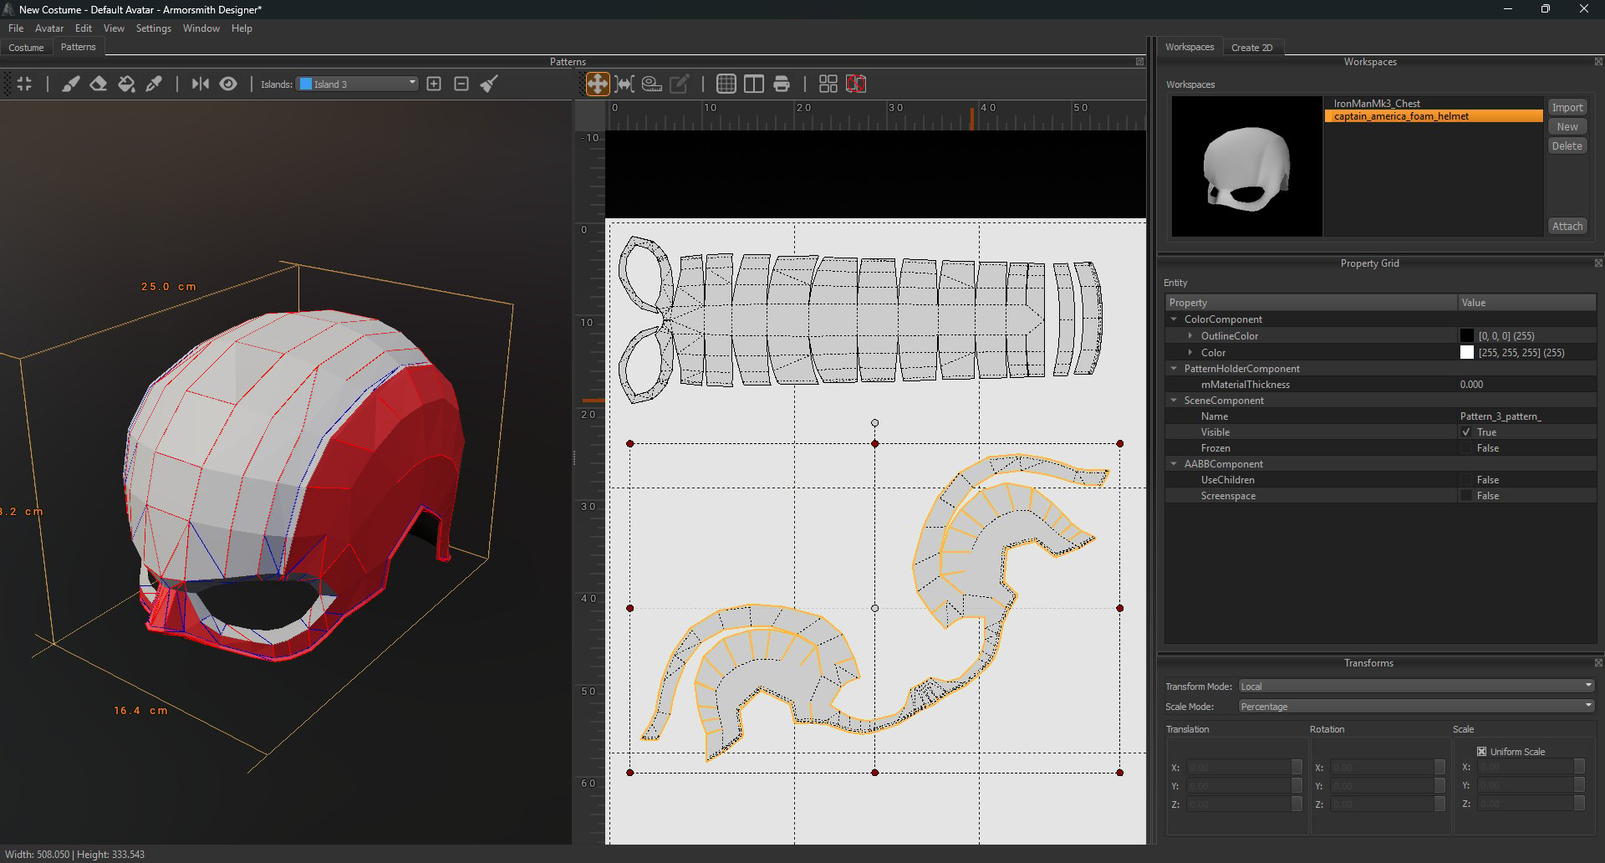Toggle the Uniform Scale checkbox

(1482, 752)
